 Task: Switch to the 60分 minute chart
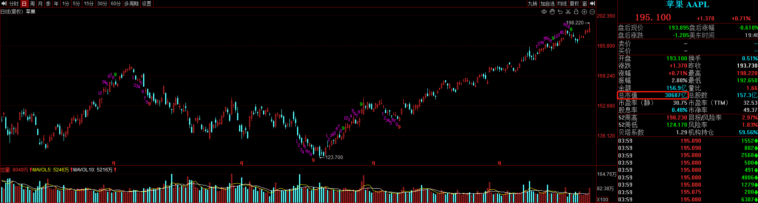tap(116, 4)
